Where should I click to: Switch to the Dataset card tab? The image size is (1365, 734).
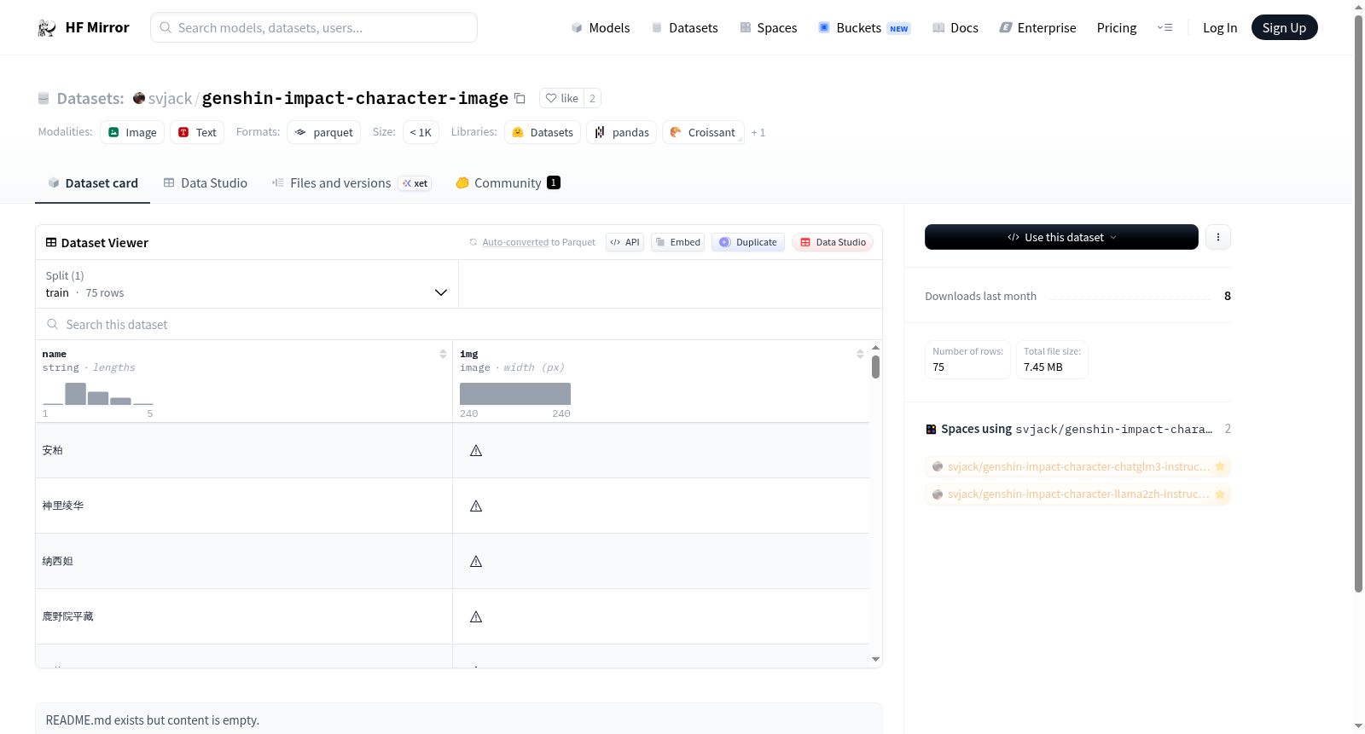click(92, 183)
